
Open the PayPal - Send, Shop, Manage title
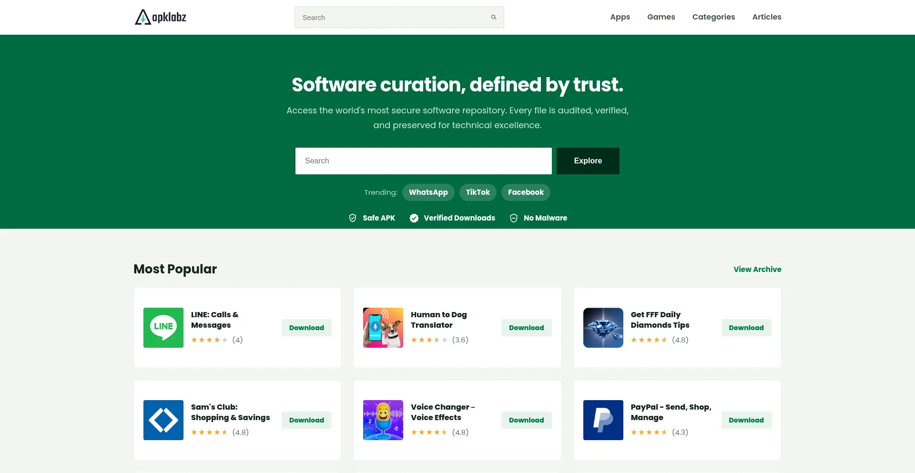671,413
